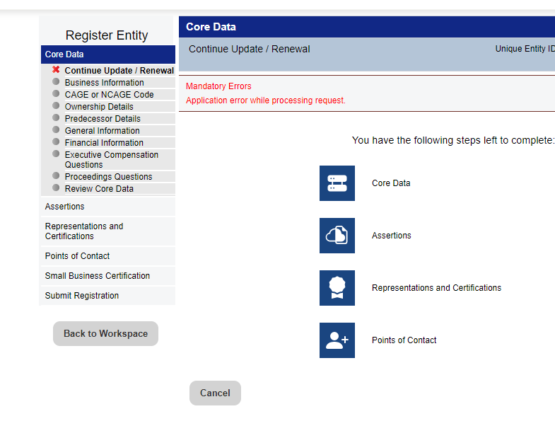Click the red X beside Continue Update / Renewal
This screenshot has height=438, width=555.
click(56, 69)
